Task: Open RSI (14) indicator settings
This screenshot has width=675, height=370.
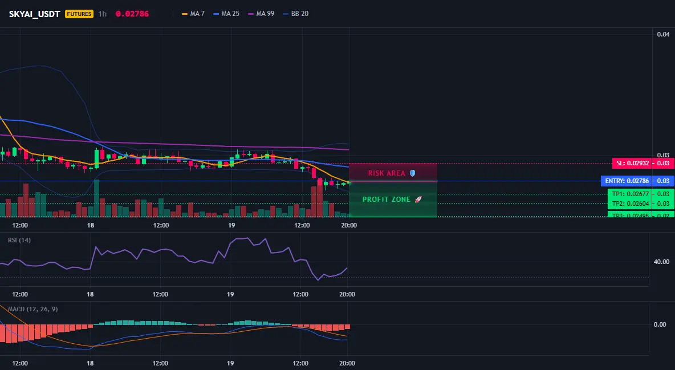Action: pyautogui.click(x=19, y=240)
